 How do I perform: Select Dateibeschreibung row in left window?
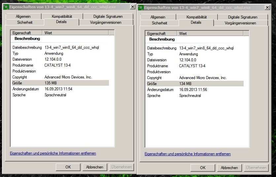click(x=60, y=47)
